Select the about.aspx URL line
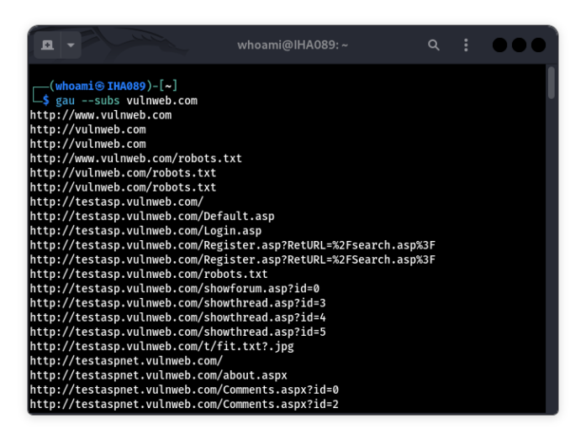 (x=158, y=375)
